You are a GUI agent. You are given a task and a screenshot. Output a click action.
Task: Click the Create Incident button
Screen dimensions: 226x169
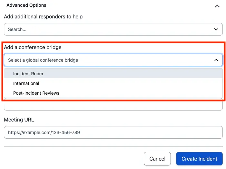click(199, 159)
